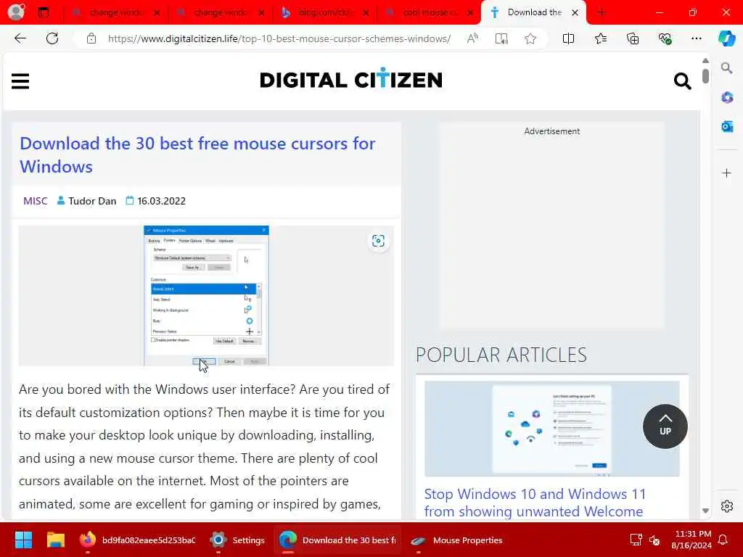This screenshot has height=557, width=743.
Task: Click the visual search icon on article image
Action: click(378, 241)
